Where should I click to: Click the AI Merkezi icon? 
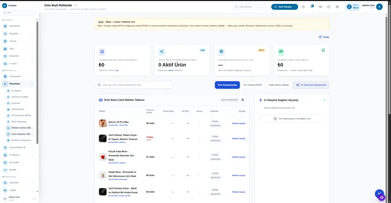click(x=5, y=155)
